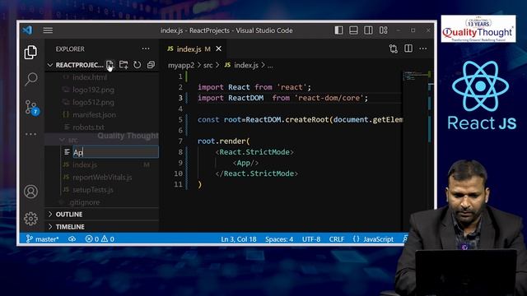Open editor More Actions ellipsis
Image resolution: width=527 pixels, height=296 pixels.
[x=423, y=49]
